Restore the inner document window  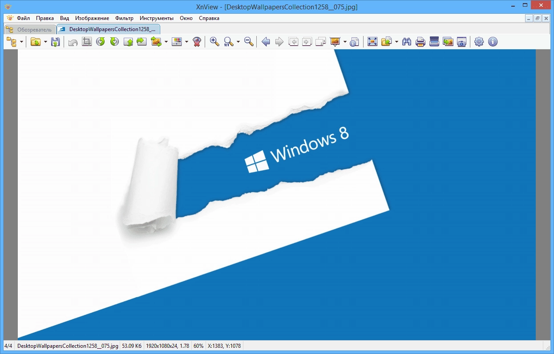point(538,18)
